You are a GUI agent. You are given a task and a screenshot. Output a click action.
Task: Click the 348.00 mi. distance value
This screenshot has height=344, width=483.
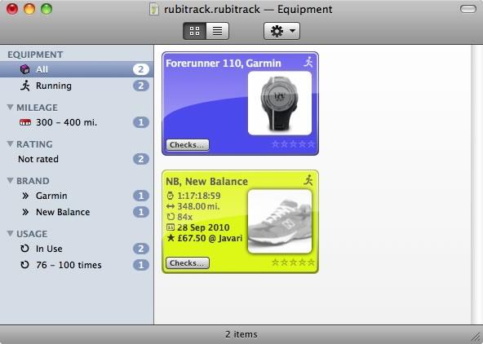click(198, 206)
